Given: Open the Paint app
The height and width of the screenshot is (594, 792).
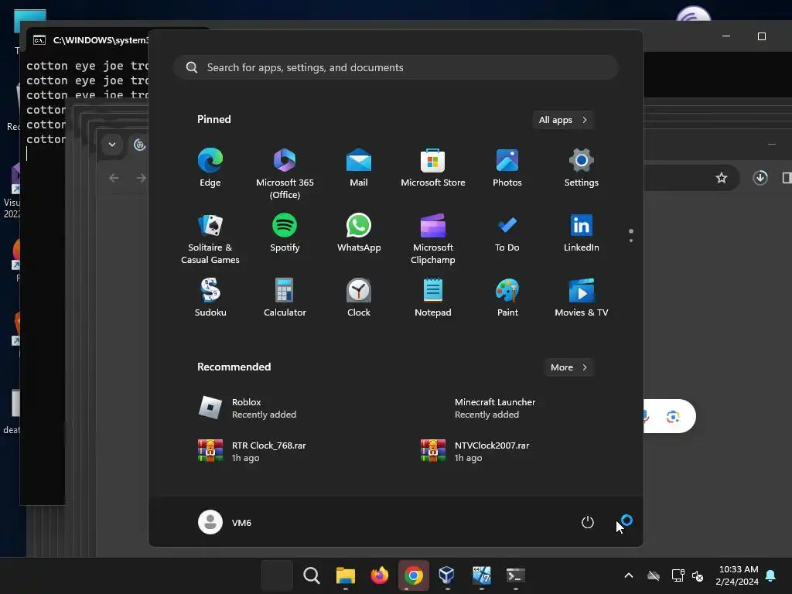Looking at the screenshot, I should tap(507, 298).
